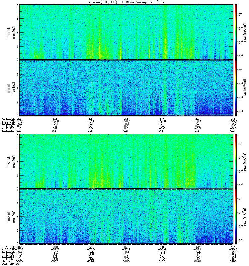Click the color bar beside the THC B∥ panel
The height and width of the screenshot is (266, 249).
point(236,217)
